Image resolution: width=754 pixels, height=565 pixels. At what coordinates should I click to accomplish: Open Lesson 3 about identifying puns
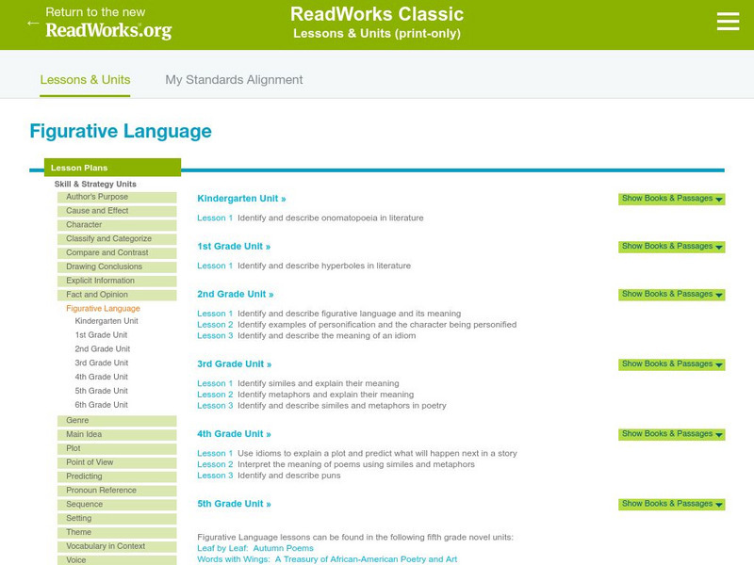point(215,476)
